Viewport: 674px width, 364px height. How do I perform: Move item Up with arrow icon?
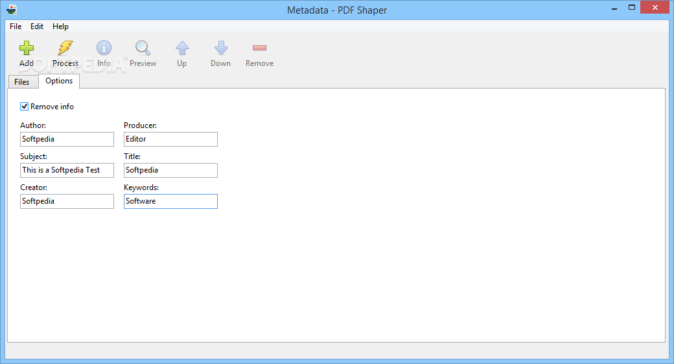182,48
